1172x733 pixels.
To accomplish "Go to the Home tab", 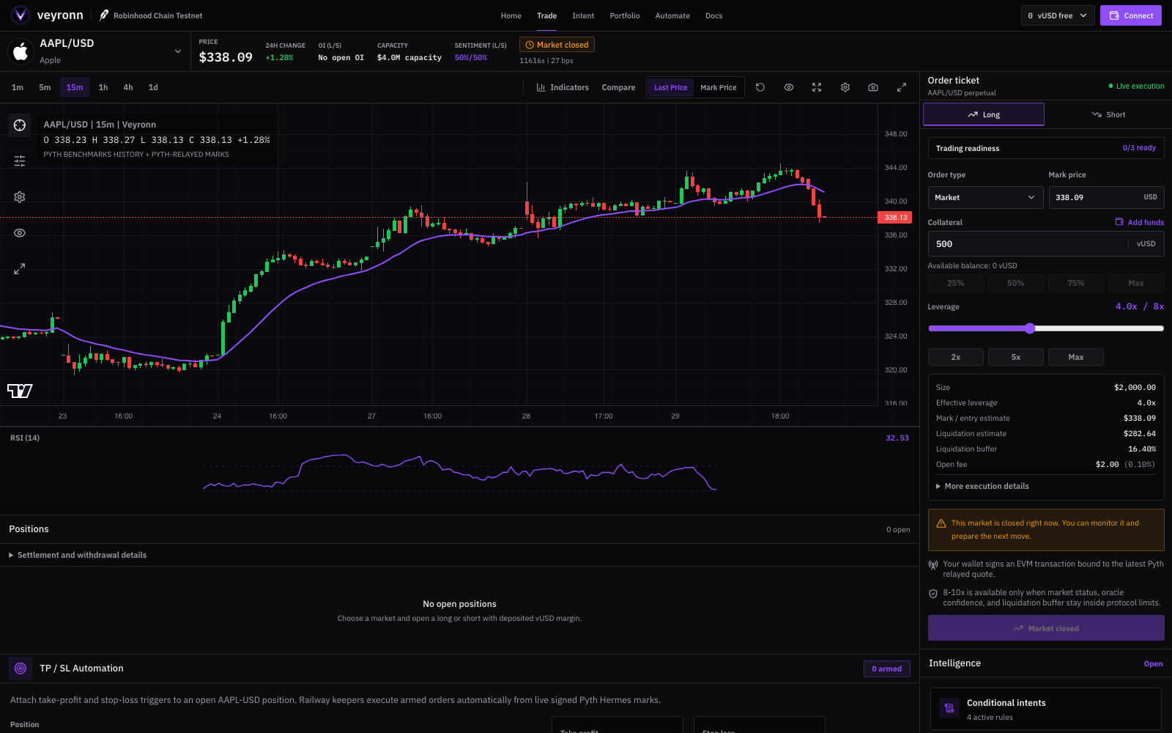I will click(511, 15).
